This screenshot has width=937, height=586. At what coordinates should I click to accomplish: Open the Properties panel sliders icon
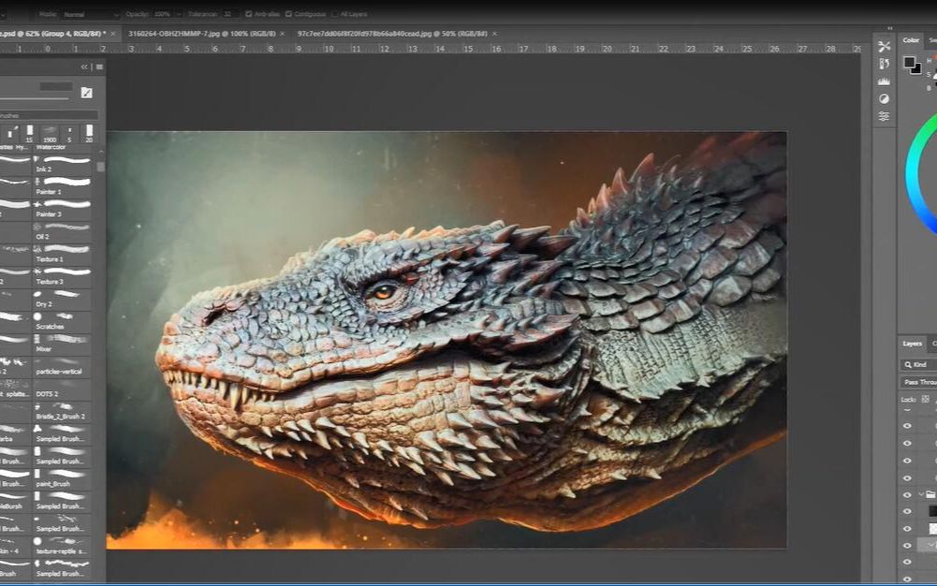pos(885,116)
